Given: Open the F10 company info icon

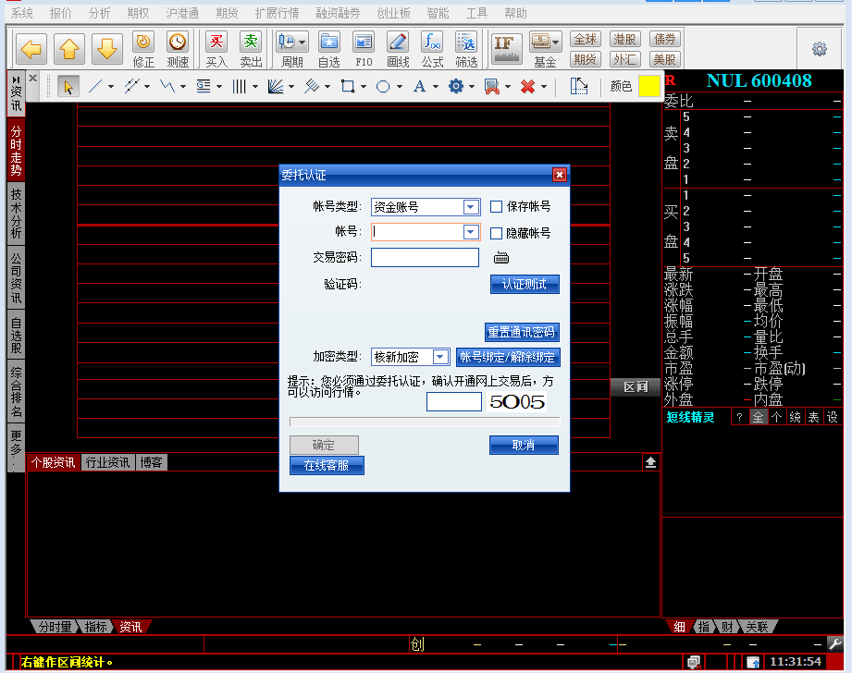Looking at the screenshot, I should point(364,48).
